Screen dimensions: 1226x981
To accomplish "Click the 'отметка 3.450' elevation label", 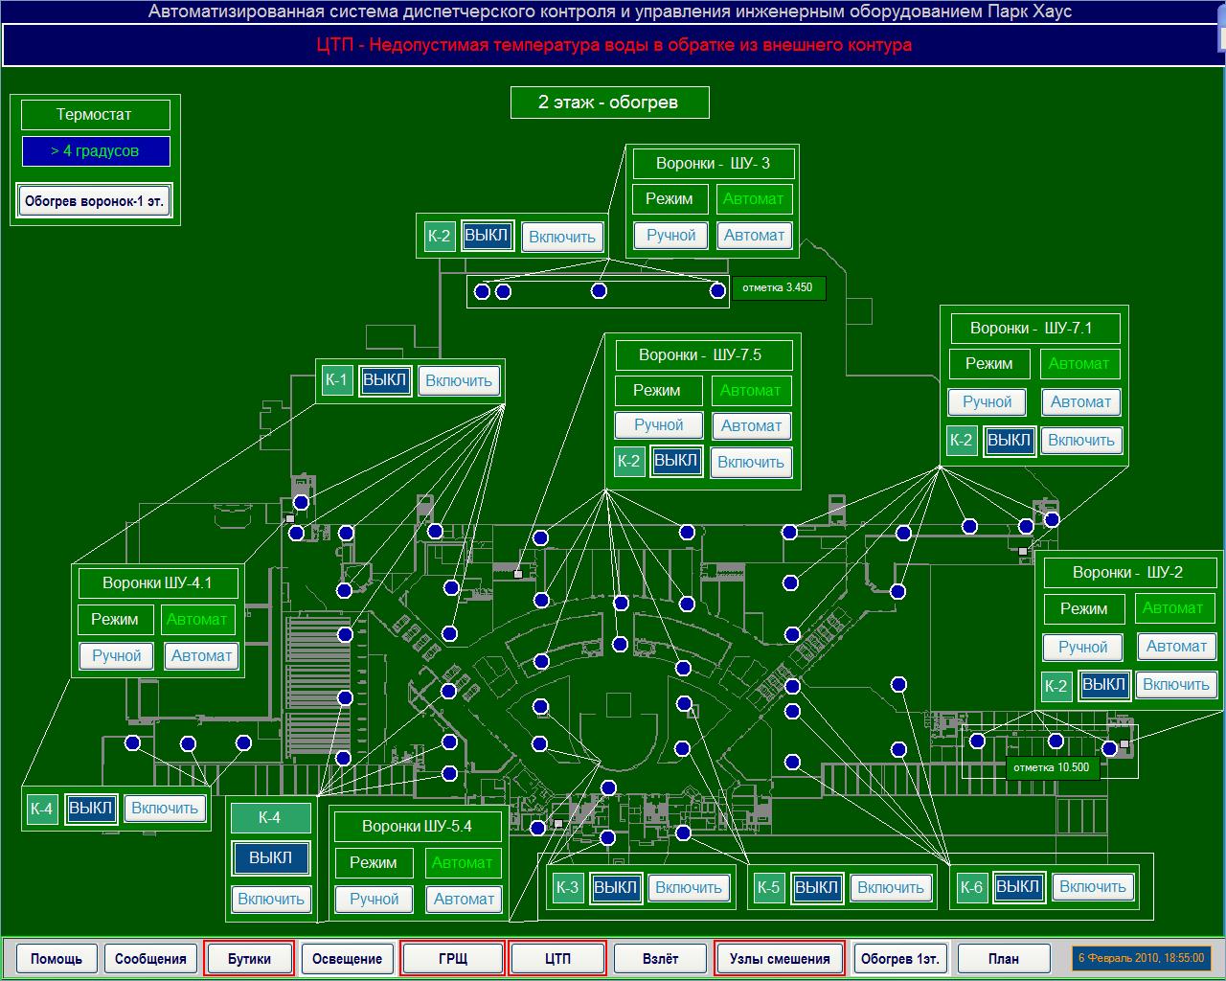I will (778, 288).
